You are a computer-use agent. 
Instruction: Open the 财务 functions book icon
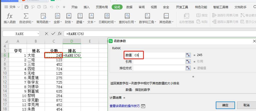69,16
